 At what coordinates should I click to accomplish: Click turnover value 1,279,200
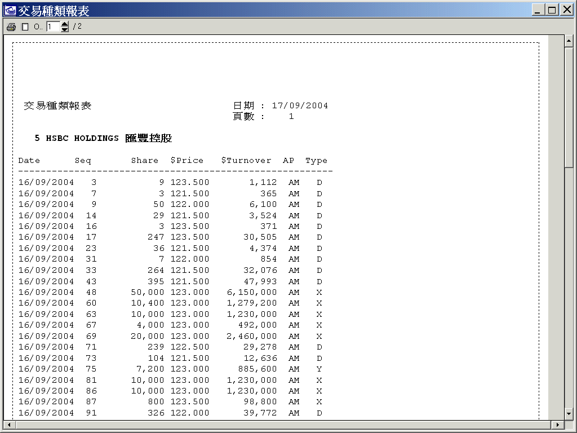pos(252,303)
